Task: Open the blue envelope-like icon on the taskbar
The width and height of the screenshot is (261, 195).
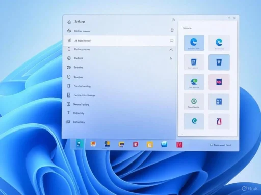Action: click(x=164, y=144)
